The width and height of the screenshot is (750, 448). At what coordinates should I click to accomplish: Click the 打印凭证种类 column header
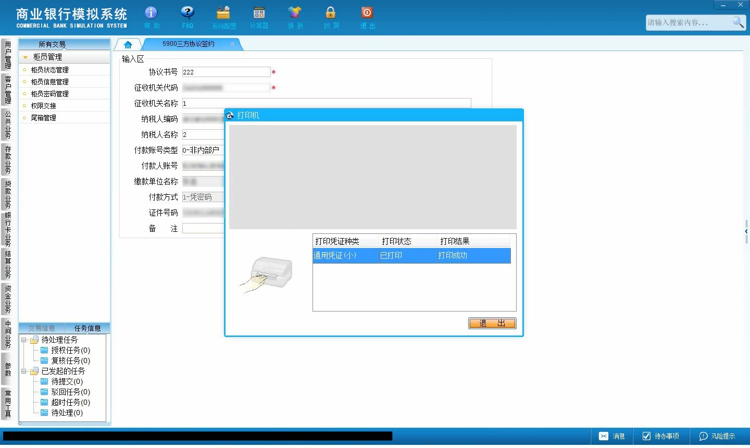(346, 241)
